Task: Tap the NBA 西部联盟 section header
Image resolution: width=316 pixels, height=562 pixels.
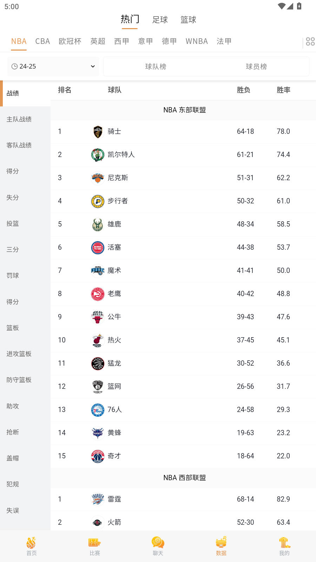Action: click(x=184, y=477)
